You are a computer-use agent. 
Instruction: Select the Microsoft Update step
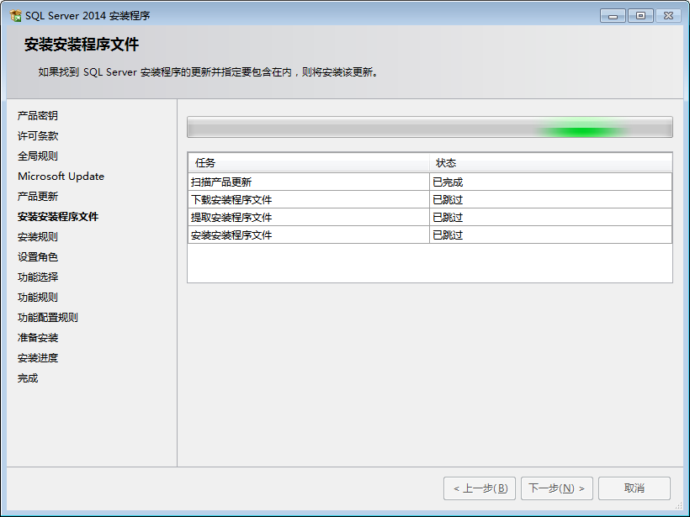click(61, 176)
